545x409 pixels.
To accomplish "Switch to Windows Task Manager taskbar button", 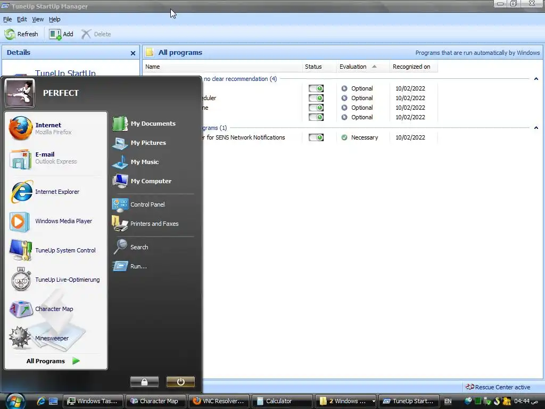I will click(x=93, y=401).
